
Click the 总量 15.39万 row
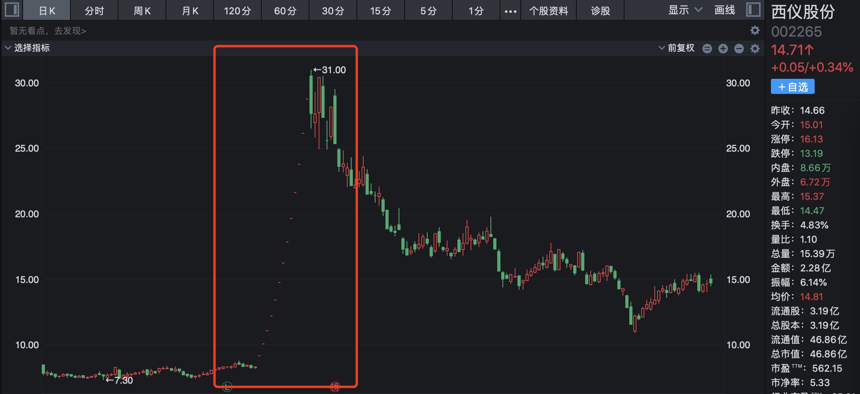pyautogui.click(x=803, y=254)
